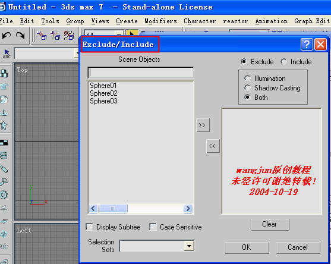Viewport: 331px width, 264px height.
Task: Close the Exclude/Include dialog with red X
Action: [320, 45]
